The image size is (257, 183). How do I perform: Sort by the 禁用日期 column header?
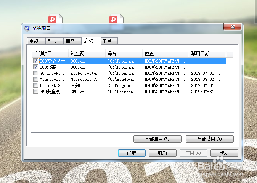click(x=207, y=53)
